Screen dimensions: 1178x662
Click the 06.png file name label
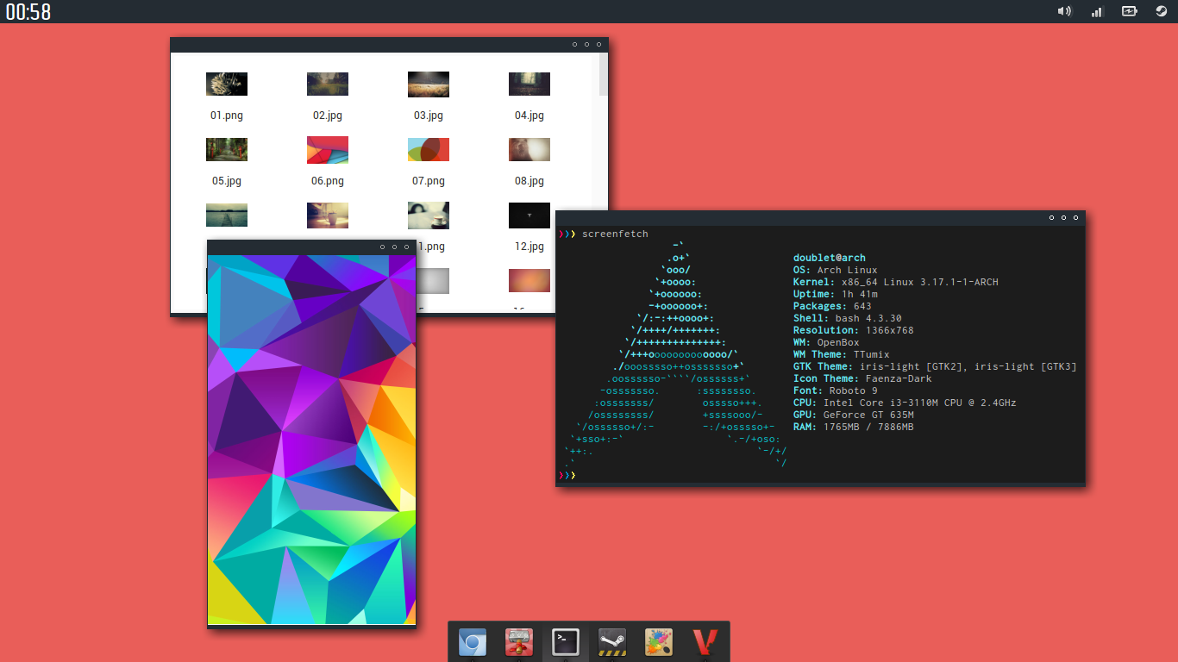[328, 181]
